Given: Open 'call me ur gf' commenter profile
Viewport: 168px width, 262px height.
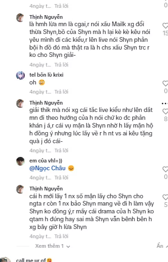Looking at the screenshot, I should coord(31,260).
